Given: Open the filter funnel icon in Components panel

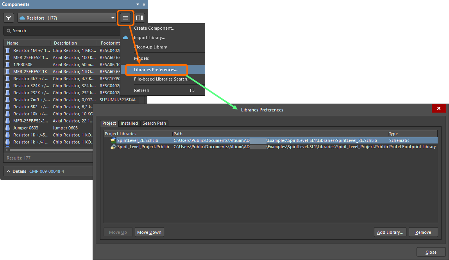Looking at the screenshot, I should [8, 18].
